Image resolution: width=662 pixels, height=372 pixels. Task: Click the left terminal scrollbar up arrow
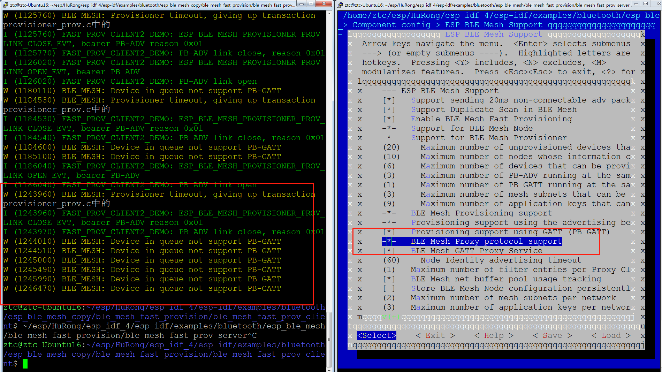pyautogui.click(x=329, y=14)
